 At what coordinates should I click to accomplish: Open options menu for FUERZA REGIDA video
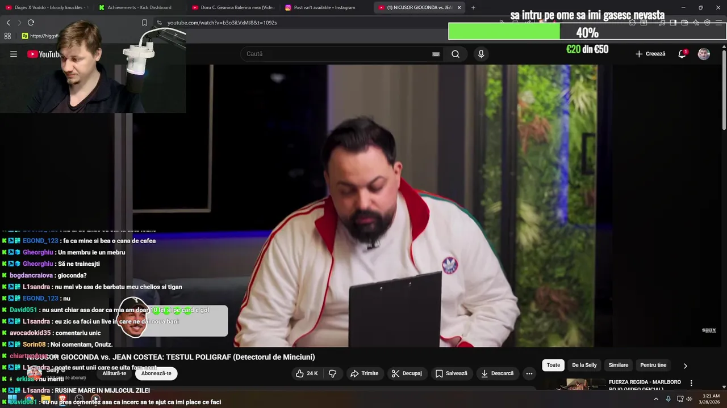point(691,383)
